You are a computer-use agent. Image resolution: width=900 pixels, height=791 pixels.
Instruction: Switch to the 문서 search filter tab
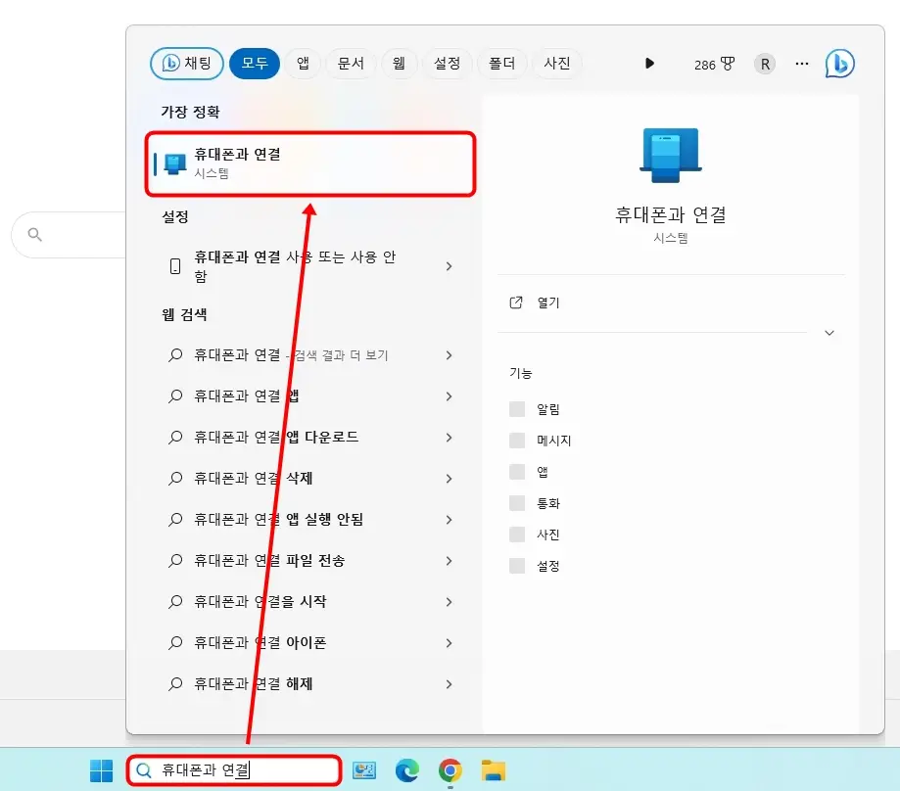tap(352, 63)
